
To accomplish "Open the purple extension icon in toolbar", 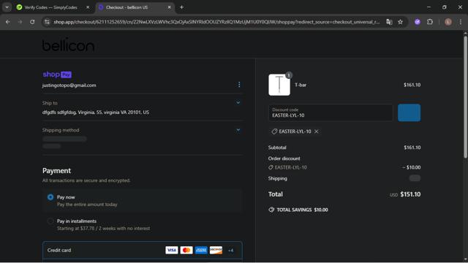I will pyautogui.click(x=418, y=22).
